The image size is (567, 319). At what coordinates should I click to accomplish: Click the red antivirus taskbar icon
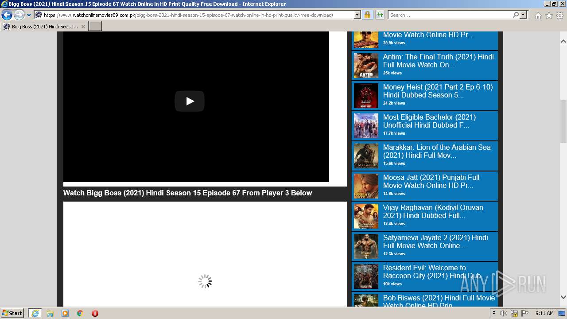pos(95,313)
